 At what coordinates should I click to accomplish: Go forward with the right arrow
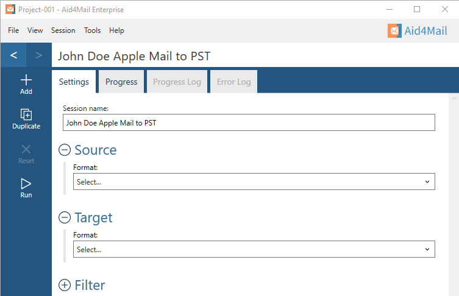[39, 55]
